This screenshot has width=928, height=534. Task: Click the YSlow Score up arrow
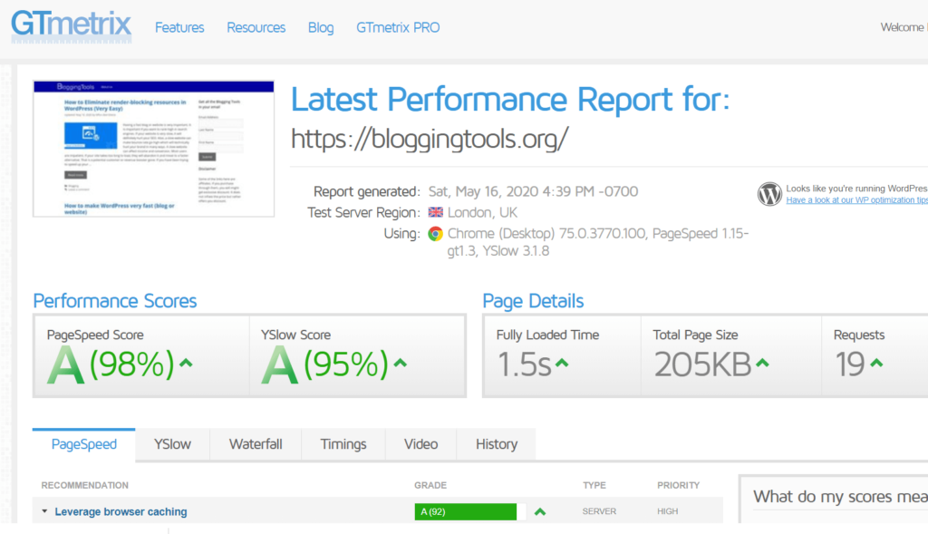click(x=400, y=363)
